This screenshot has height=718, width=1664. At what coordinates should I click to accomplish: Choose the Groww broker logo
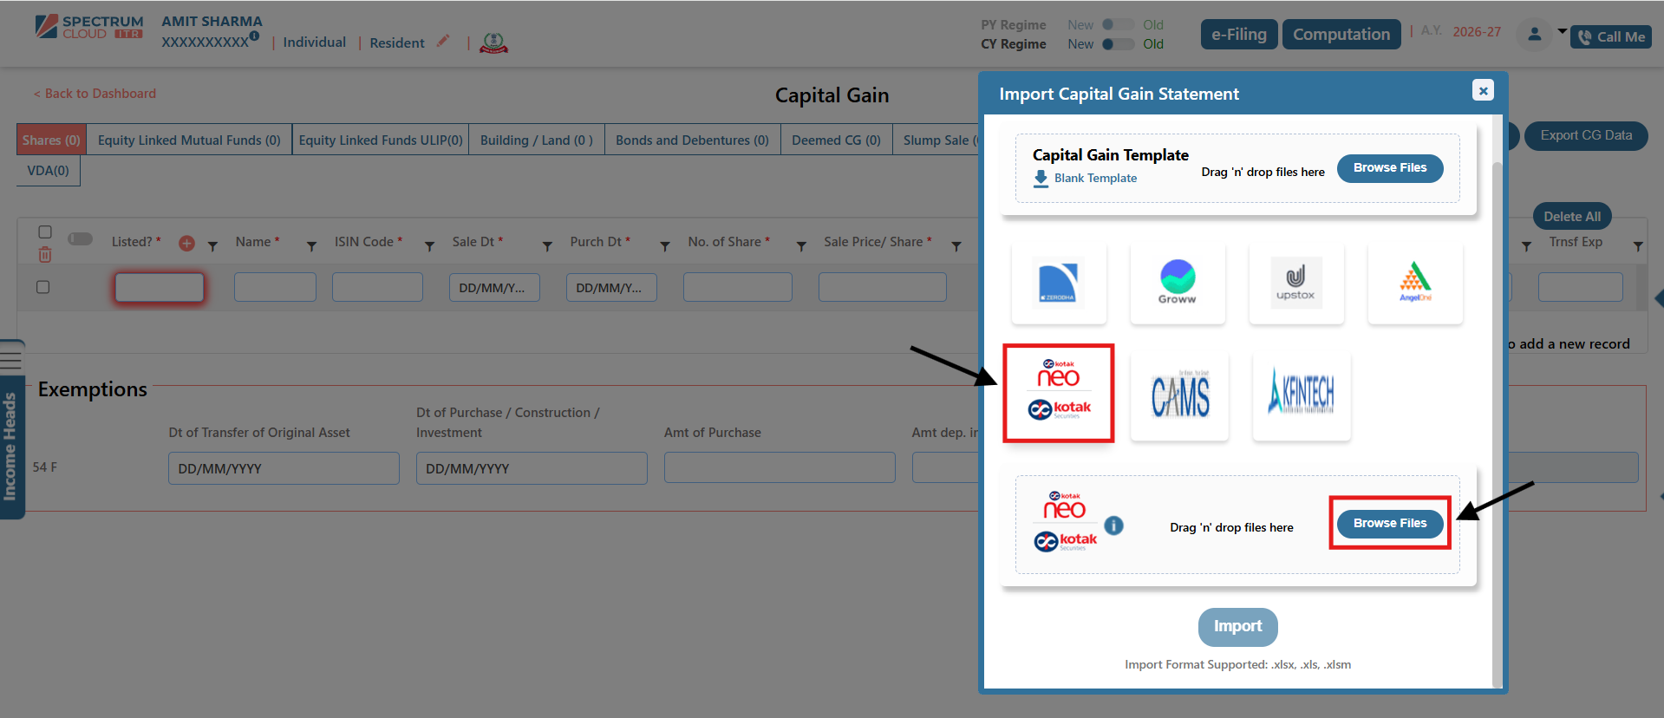tap(1178, 284)
